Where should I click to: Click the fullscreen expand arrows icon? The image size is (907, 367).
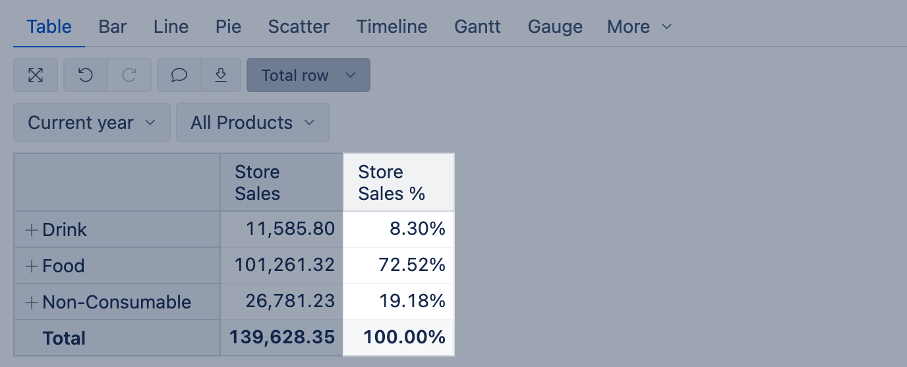pyautogui.click(x=36, y=75)
